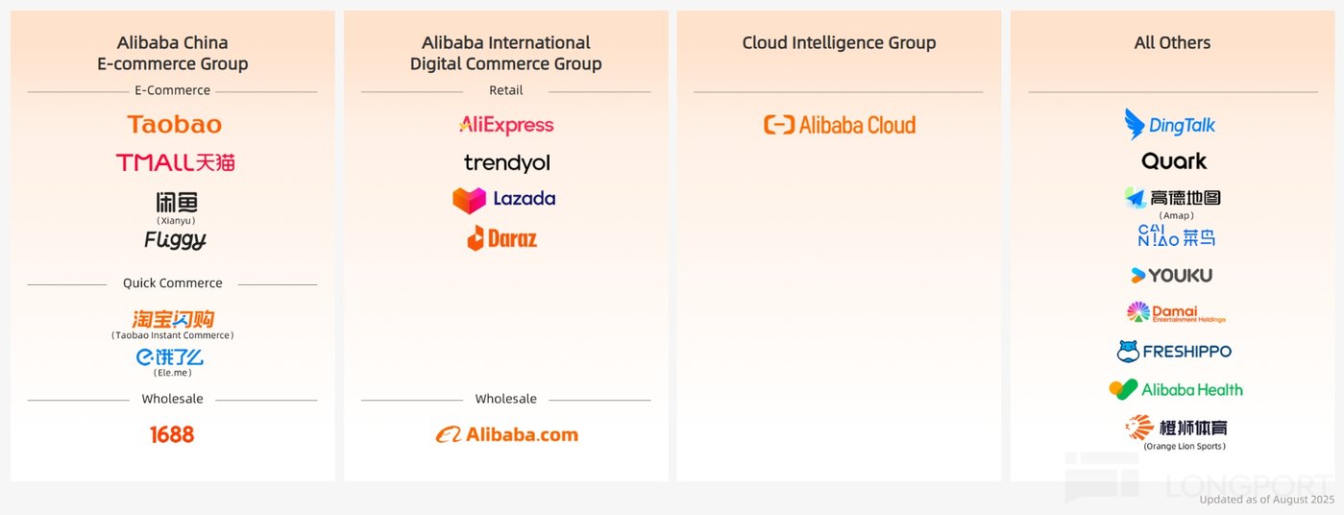Click the orange 1688 logo
The width and height of the screenshot is (1344, 515).
click(x=172, y=435)
